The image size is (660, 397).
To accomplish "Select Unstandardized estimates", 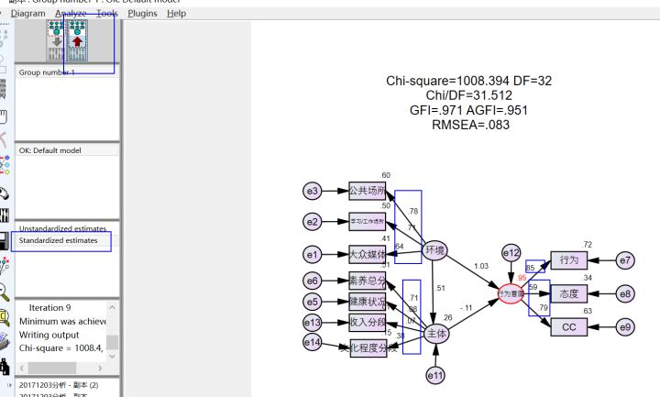I will pyautogui.click(x=62, y=228).
